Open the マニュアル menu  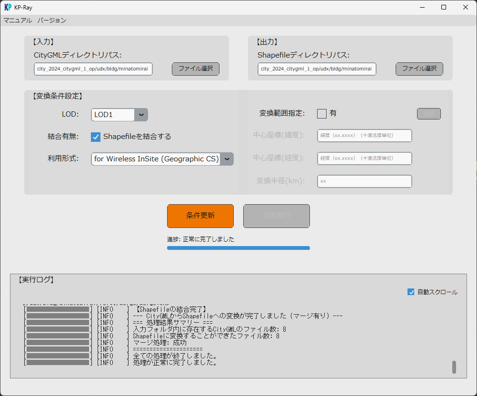point(18,20)
